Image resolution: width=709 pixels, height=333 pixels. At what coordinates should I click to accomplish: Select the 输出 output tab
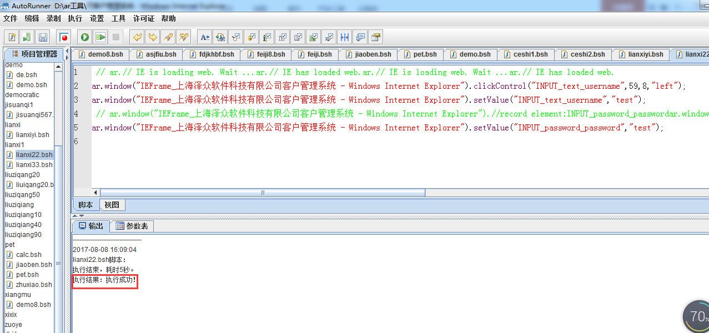click(x=91, y=226)
